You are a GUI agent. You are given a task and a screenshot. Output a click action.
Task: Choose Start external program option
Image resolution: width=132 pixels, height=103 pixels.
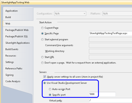coord(42,39)
